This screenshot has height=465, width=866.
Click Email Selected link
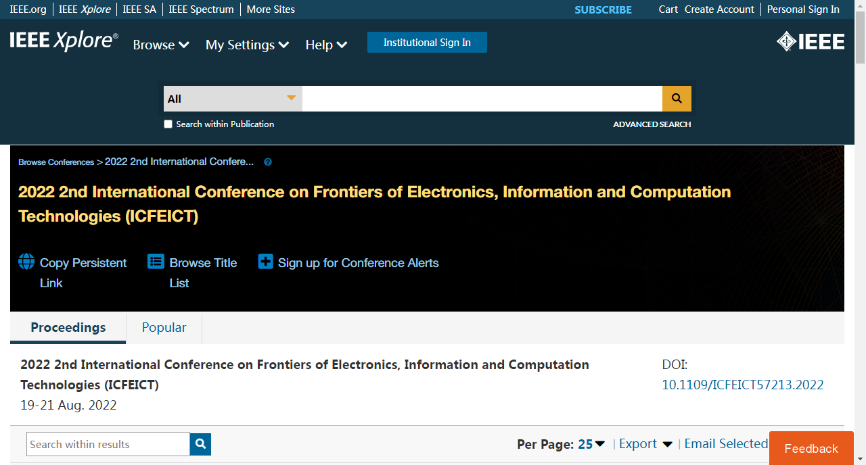click(x=726, y=444)
